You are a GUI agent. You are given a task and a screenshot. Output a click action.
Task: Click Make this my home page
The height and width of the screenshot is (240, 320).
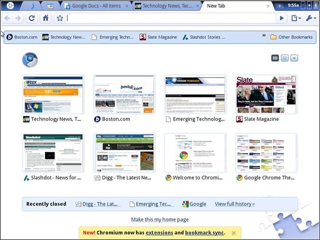(x=160, y=219)
